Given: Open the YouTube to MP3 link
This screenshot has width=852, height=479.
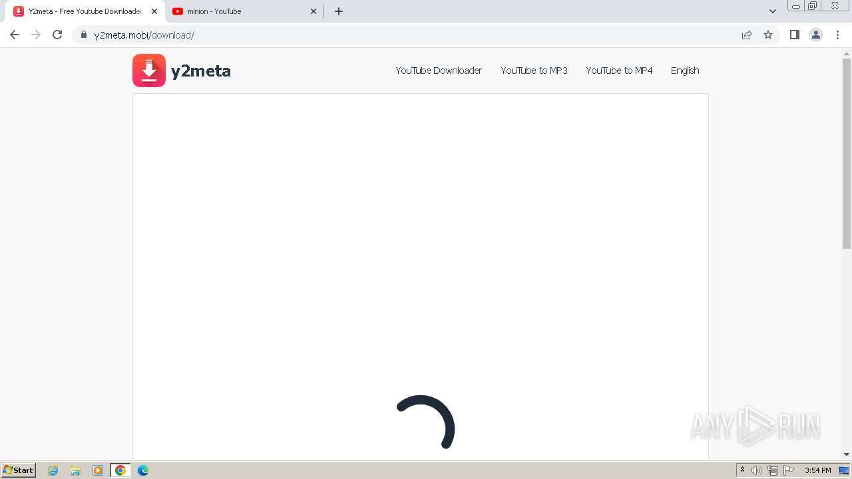Looking at the screenshot, I should pyautogui.click(x=534, y=71).
